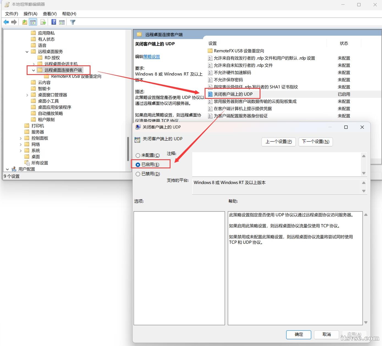
Task: Toggle the show/hide action pane icon
Action: pos(62,22)
